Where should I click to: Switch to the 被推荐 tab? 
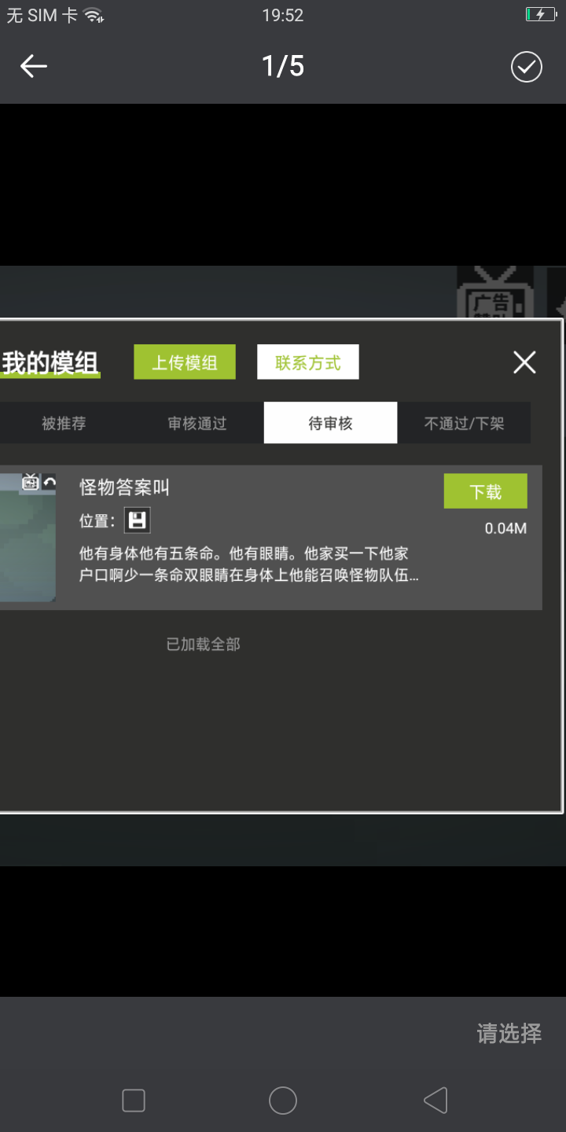[64, 424]
